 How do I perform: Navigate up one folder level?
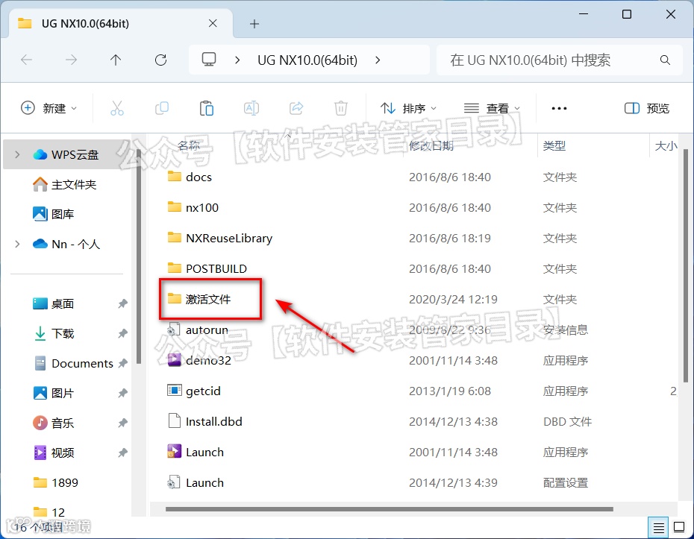click(116, 60)
